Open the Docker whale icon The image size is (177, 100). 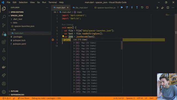[4, 67]
